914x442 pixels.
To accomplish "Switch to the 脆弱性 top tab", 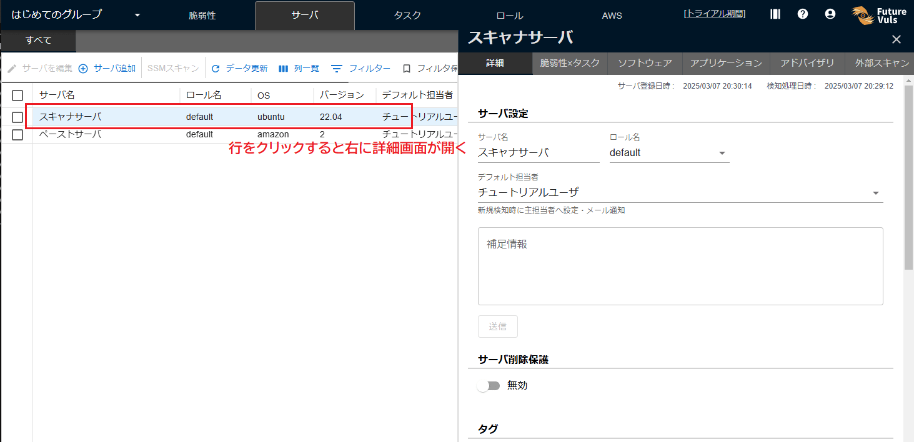I will [202, 16].
